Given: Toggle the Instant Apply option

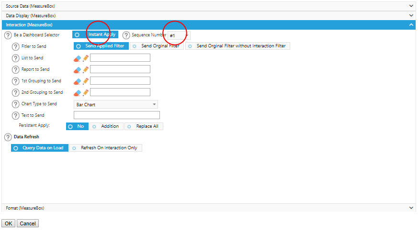Looking at the screenshot, I should point(95,34).
